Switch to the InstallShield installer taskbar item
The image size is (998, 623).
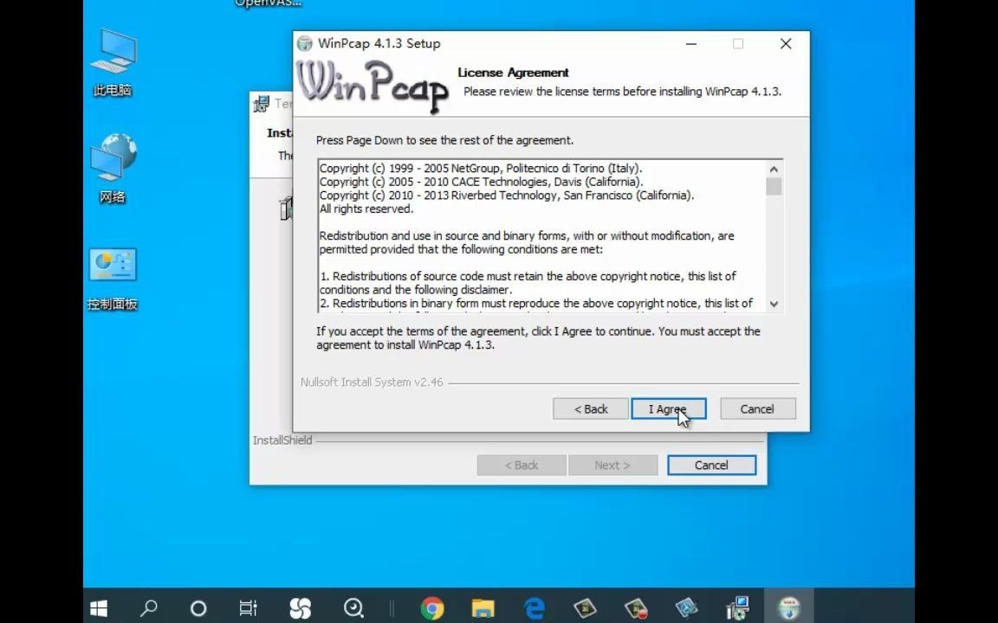point(738,608)
